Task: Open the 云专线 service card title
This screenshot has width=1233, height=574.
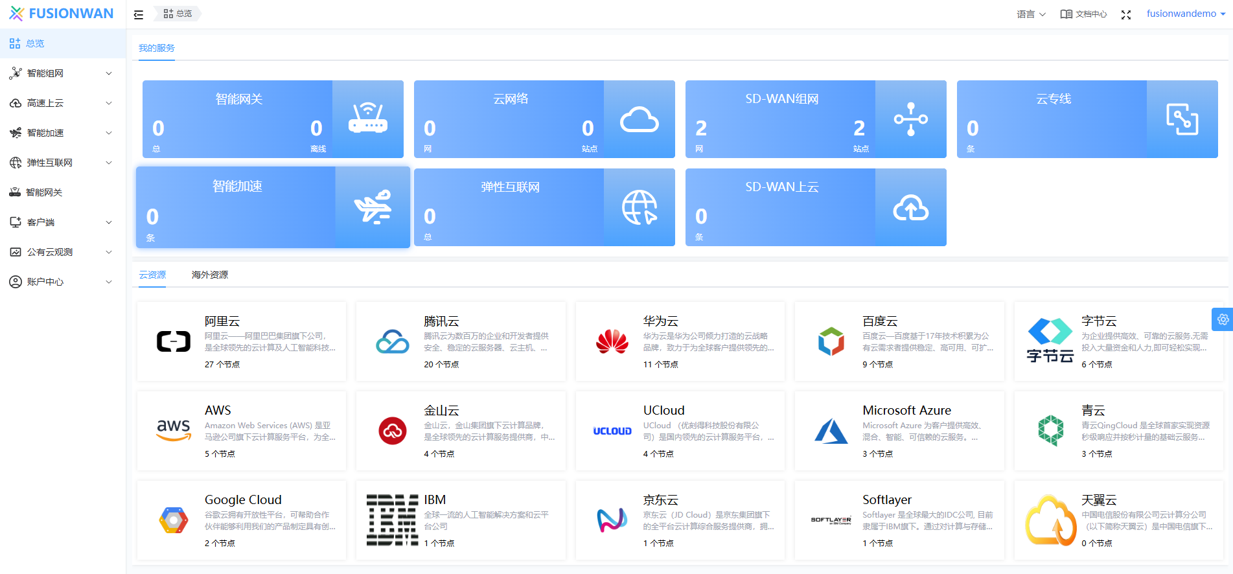Action: click(x=1054, y=99)
